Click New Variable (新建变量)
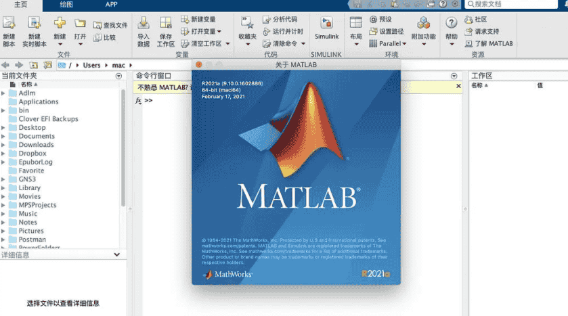Screen dimensions: 568x316 tap(198, 19)
